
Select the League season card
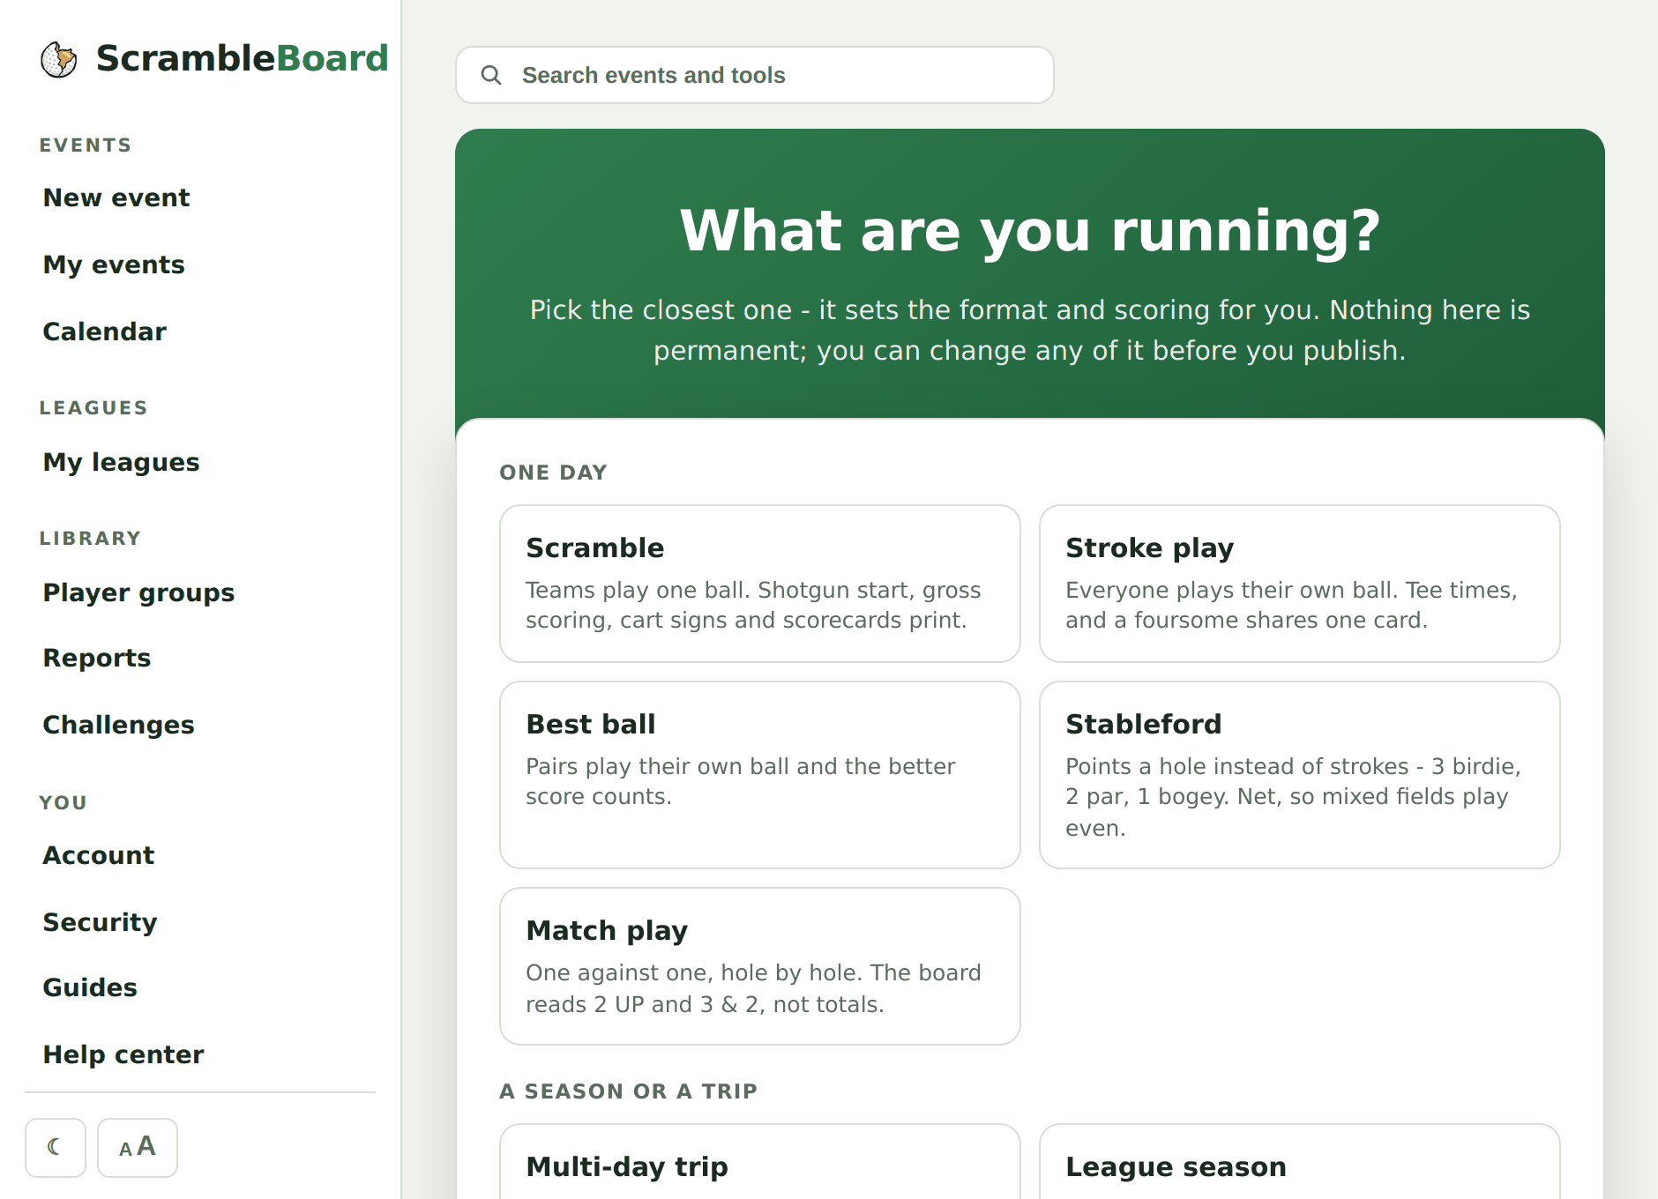1300,1162
